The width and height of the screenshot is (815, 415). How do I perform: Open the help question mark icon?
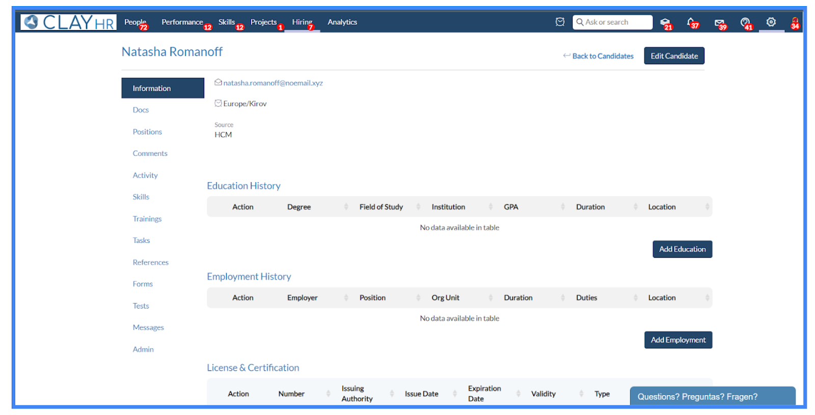tap(746, 22)
